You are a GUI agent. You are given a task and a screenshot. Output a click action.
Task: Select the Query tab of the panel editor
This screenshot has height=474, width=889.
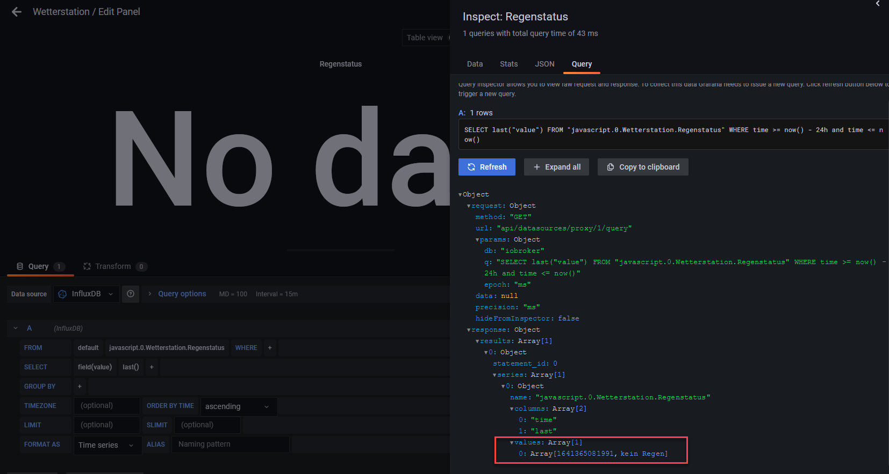pos(40,266)
